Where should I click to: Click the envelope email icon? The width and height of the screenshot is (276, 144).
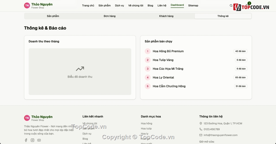(201, 135)
